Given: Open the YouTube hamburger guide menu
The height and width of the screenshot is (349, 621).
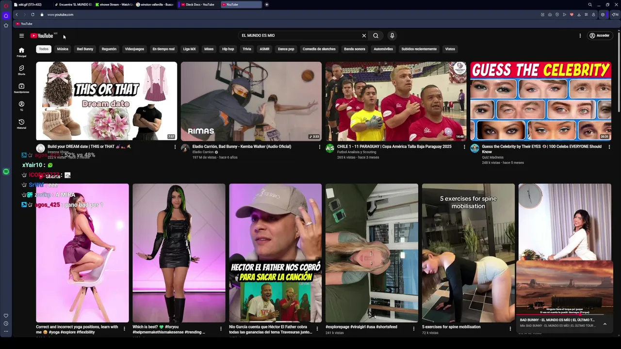Looking at the screenshot, I should pos(21,35).
